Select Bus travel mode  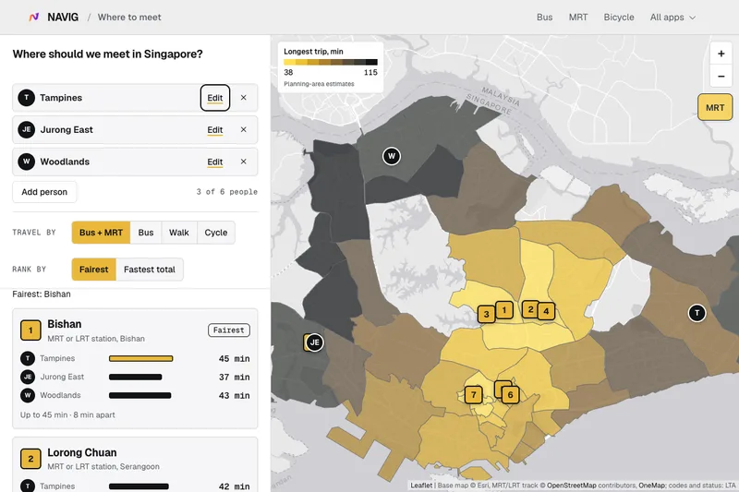click(146, 233)
